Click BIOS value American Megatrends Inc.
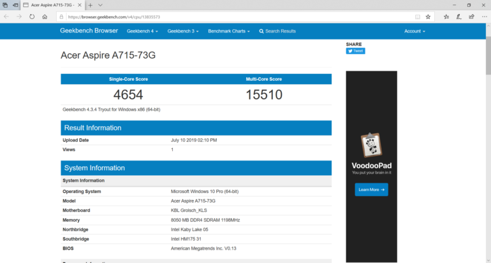491x263 pixels. pyautogui.click(x=203, y=248)
